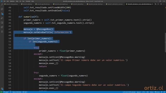Close the demo08 calculadora tab
Viewport: 166px width, 93px height.
point(153,4)
